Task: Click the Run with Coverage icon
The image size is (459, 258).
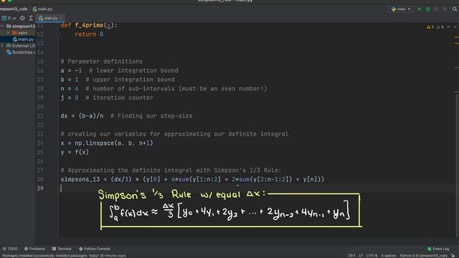Action: tap(436, 9)
